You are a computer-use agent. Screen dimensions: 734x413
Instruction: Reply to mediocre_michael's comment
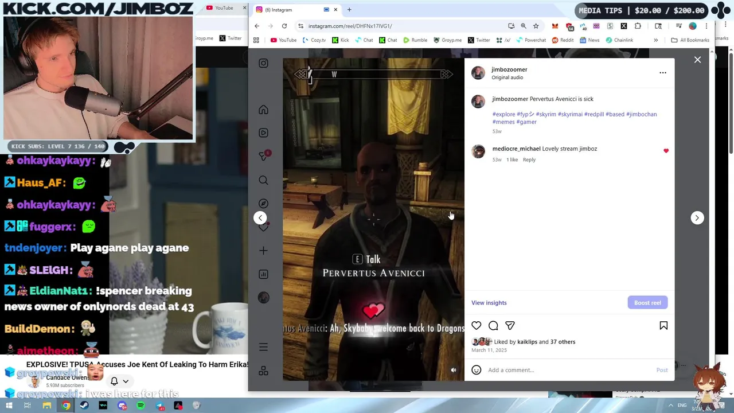tap(529, 160)
